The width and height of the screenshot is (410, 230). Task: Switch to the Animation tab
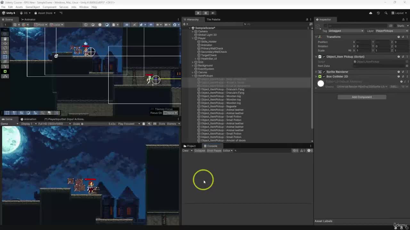pos(29,119)
